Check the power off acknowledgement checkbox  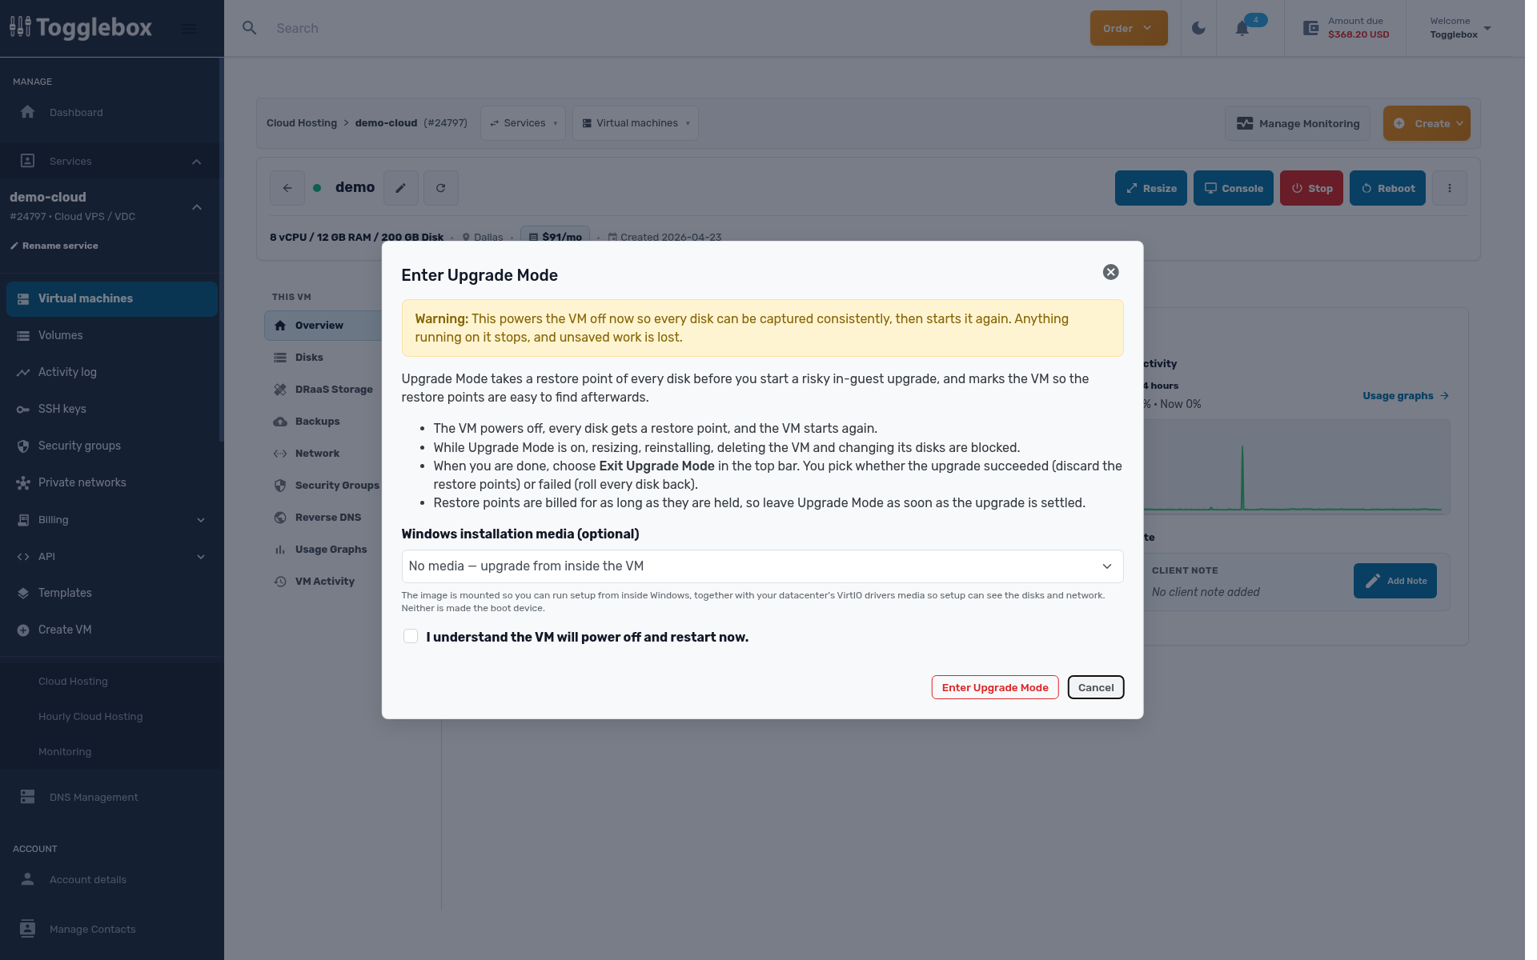[411, 637]
